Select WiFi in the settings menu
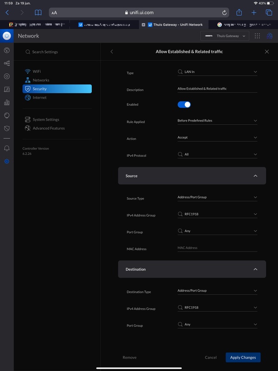 pyautogui.click(x=37, y=71)
